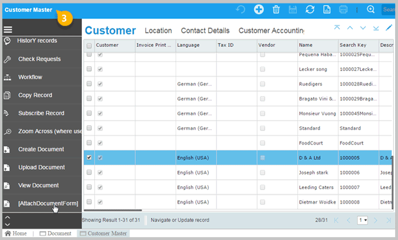
Task: Go to previous record up chevron
Action: tap(350, 28)
